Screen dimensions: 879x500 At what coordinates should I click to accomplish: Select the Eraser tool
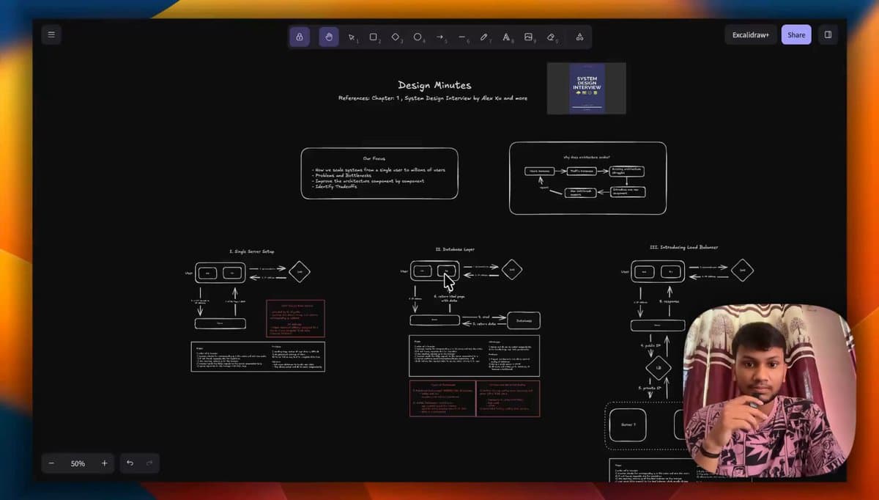[552, 37]
